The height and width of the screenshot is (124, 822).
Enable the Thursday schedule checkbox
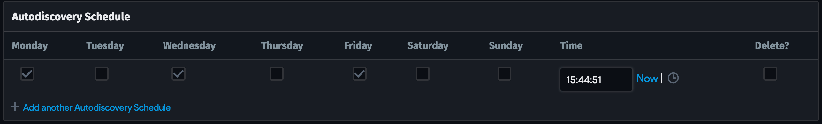tap(277, 74)
